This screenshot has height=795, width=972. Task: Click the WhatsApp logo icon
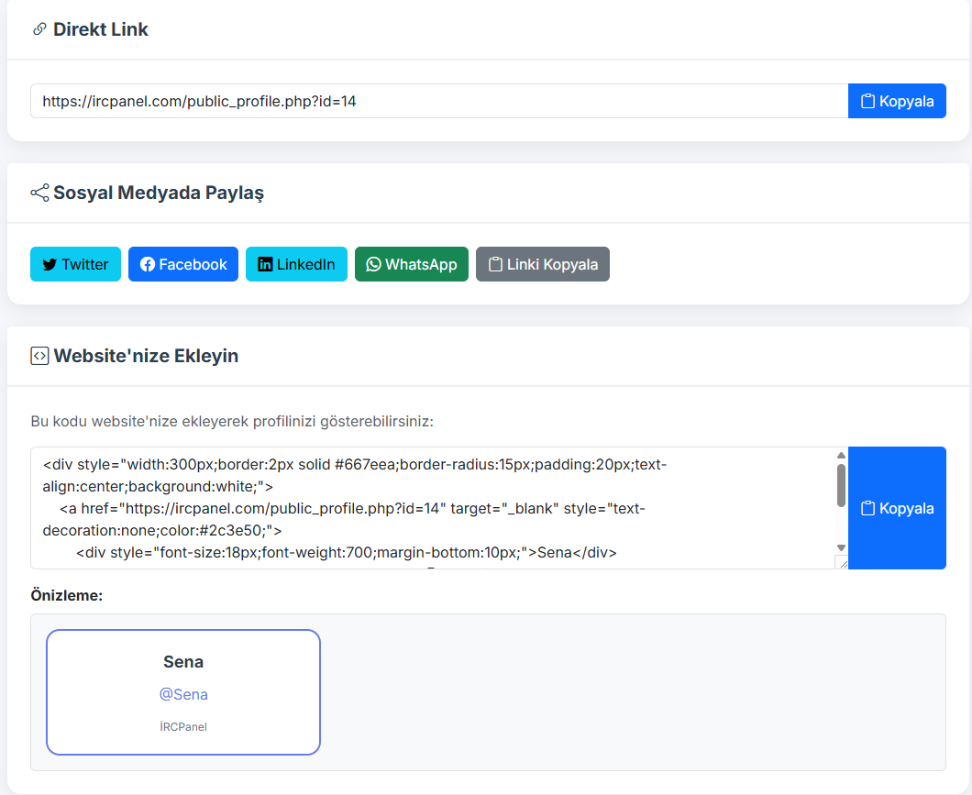[x=373, y=265]
